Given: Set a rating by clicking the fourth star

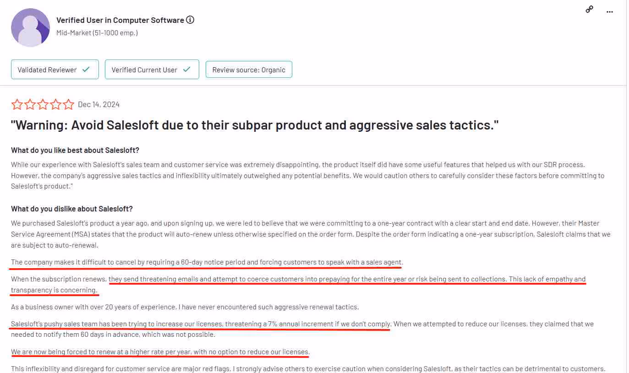Looking at the screenshot, I should tap(55, 104).
